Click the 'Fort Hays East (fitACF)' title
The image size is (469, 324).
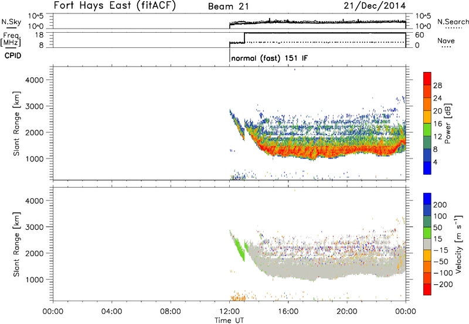(x=115, y=5)
